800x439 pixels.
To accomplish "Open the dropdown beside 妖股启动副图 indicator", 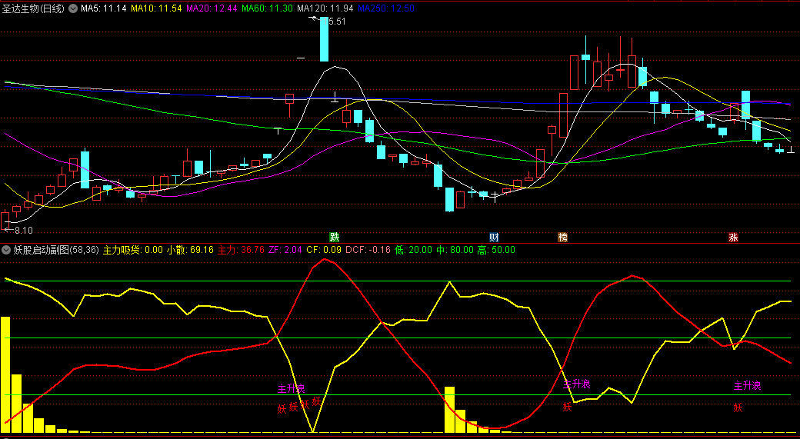I will point(6,250).
